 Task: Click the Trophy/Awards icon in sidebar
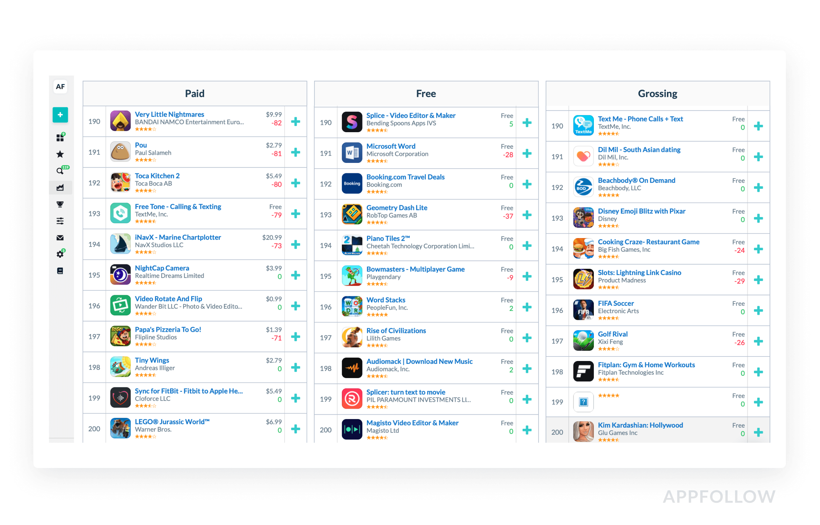(x=60, y=205)
